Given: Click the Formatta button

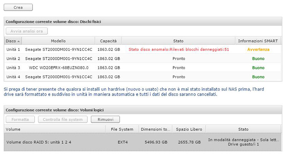Looking at the screenshot, I should point(20,120).
